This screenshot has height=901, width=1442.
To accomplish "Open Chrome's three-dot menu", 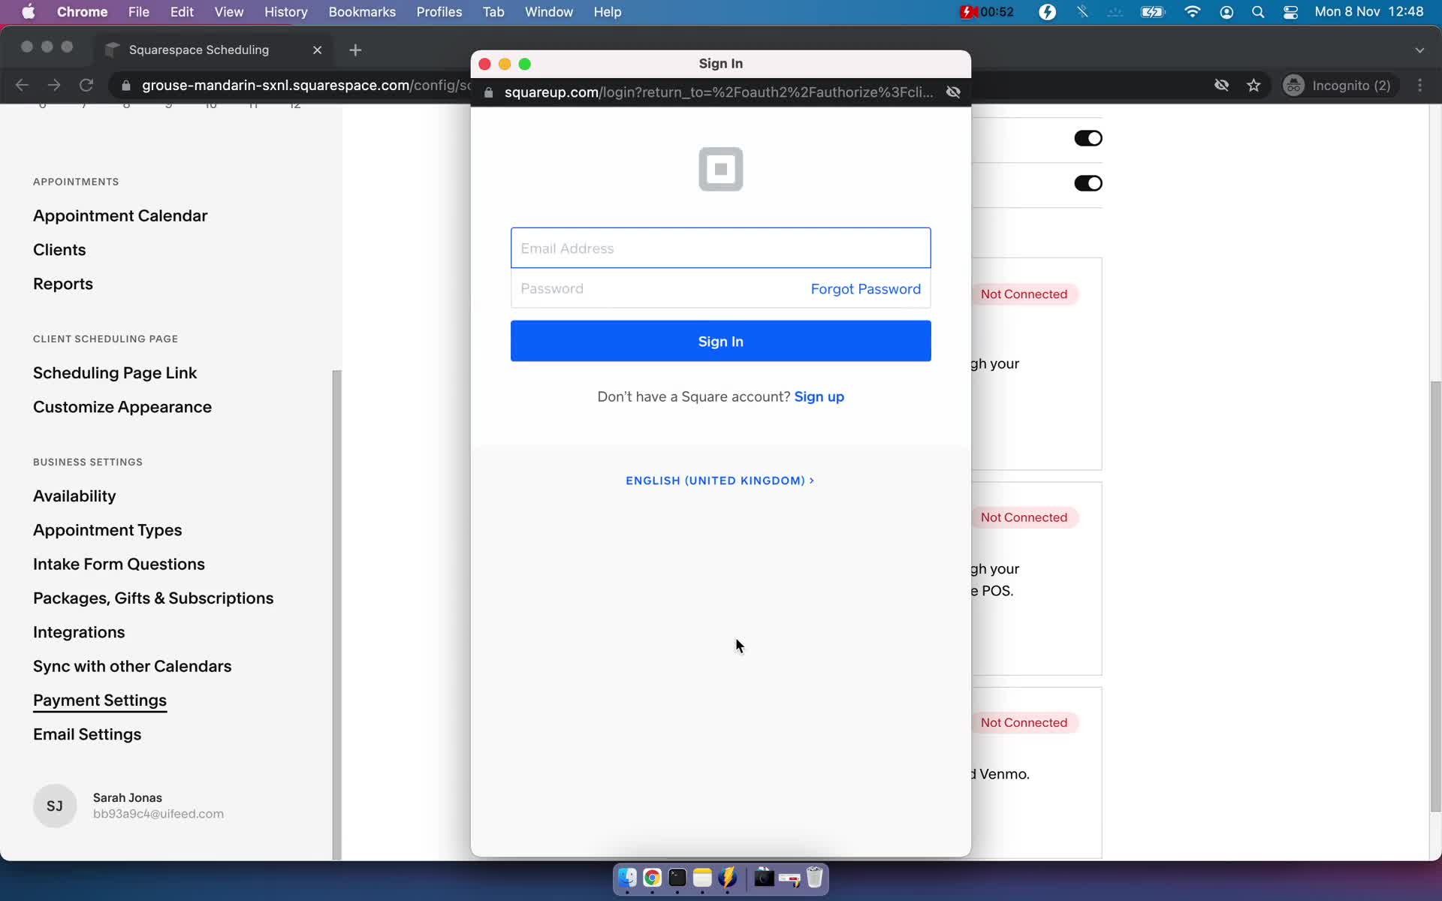I will (1419, 86).
